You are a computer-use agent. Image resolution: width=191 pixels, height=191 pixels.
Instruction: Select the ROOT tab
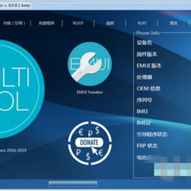click(x=78, y=23)
